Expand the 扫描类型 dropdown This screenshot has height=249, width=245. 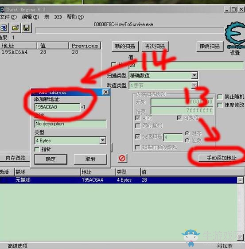[194, 75]
